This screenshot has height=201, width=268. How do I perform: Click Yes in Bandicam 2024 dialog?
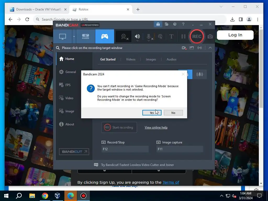click(152, 113)
